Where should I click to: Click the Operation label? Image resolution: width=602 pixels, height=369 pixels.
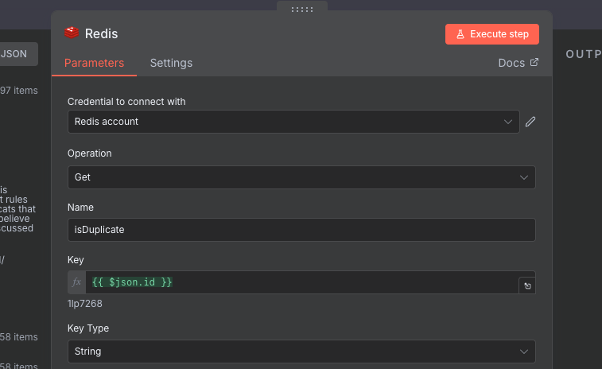click(89, 153)
